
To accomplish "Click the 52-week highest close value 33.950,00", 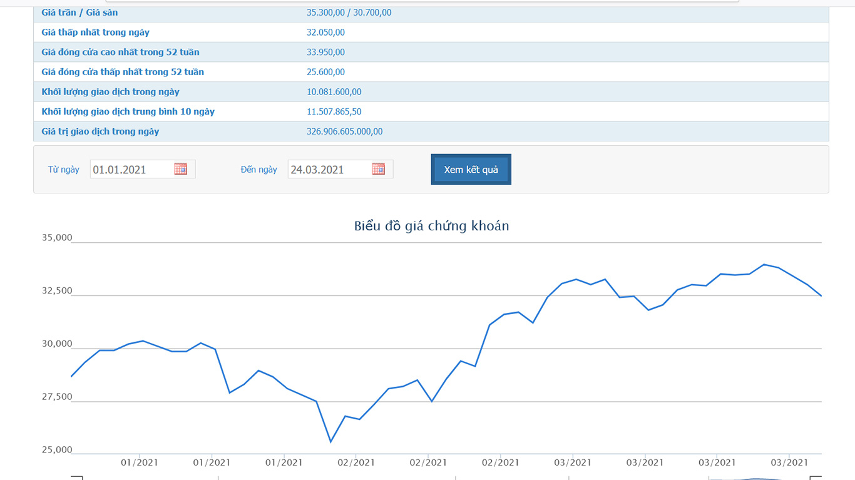I will 325,52.
